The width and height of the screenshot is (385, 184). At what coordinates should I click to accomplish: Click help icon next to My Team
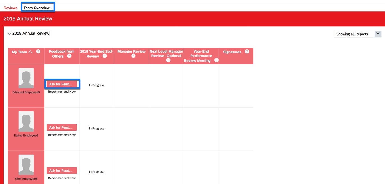click(38, 52)
